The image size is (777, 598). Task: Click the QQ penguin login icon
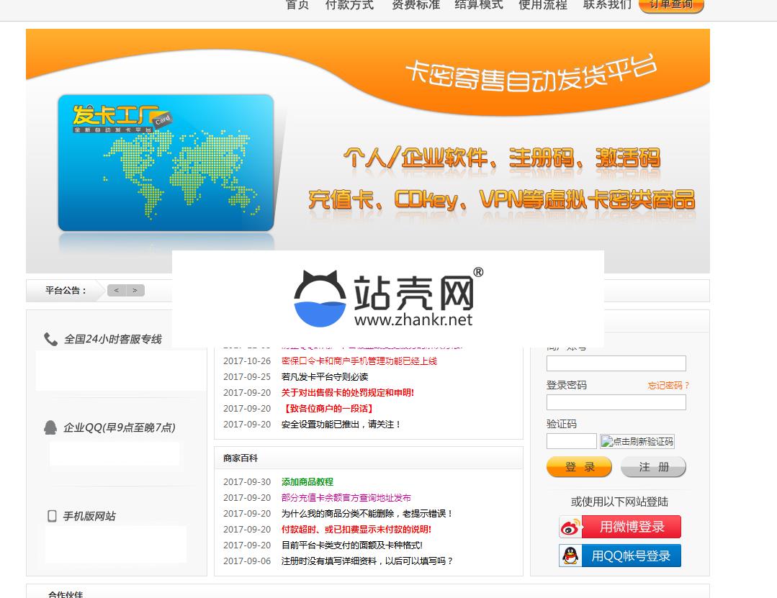tap(570, 556)
